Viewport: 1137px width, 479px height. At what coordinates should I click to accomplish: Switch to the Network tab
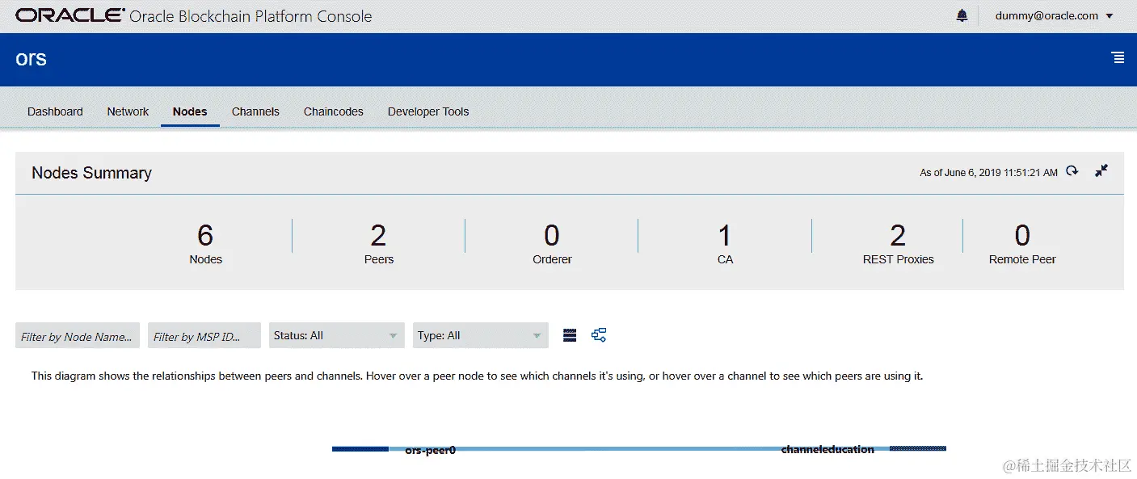pos(128,111)
